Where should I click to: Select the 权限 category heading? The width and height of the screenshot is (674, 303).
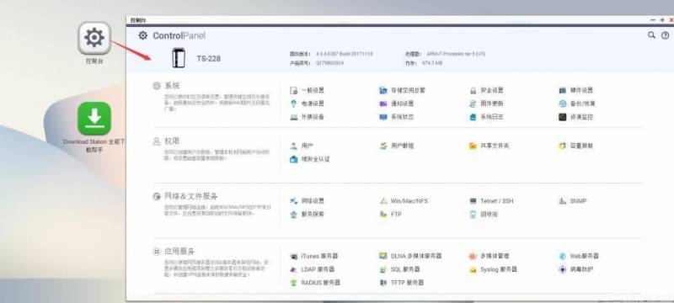pyautogui.click(x=173, y=141)
